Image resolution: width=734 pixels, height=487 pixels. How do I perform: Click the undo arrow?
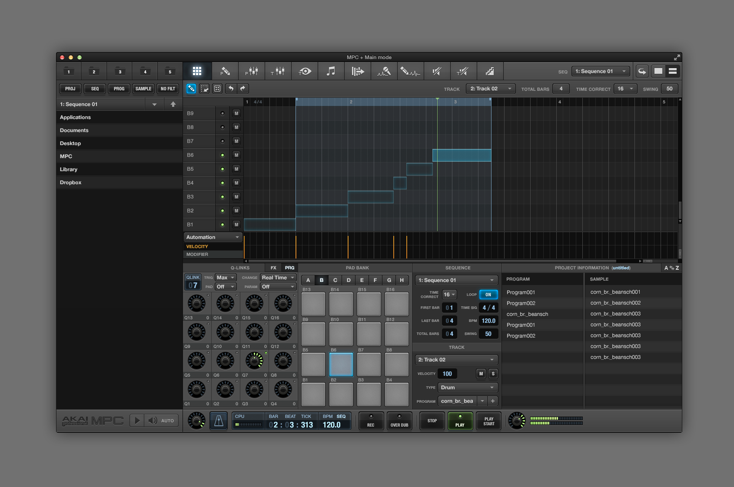click(231, 89)
